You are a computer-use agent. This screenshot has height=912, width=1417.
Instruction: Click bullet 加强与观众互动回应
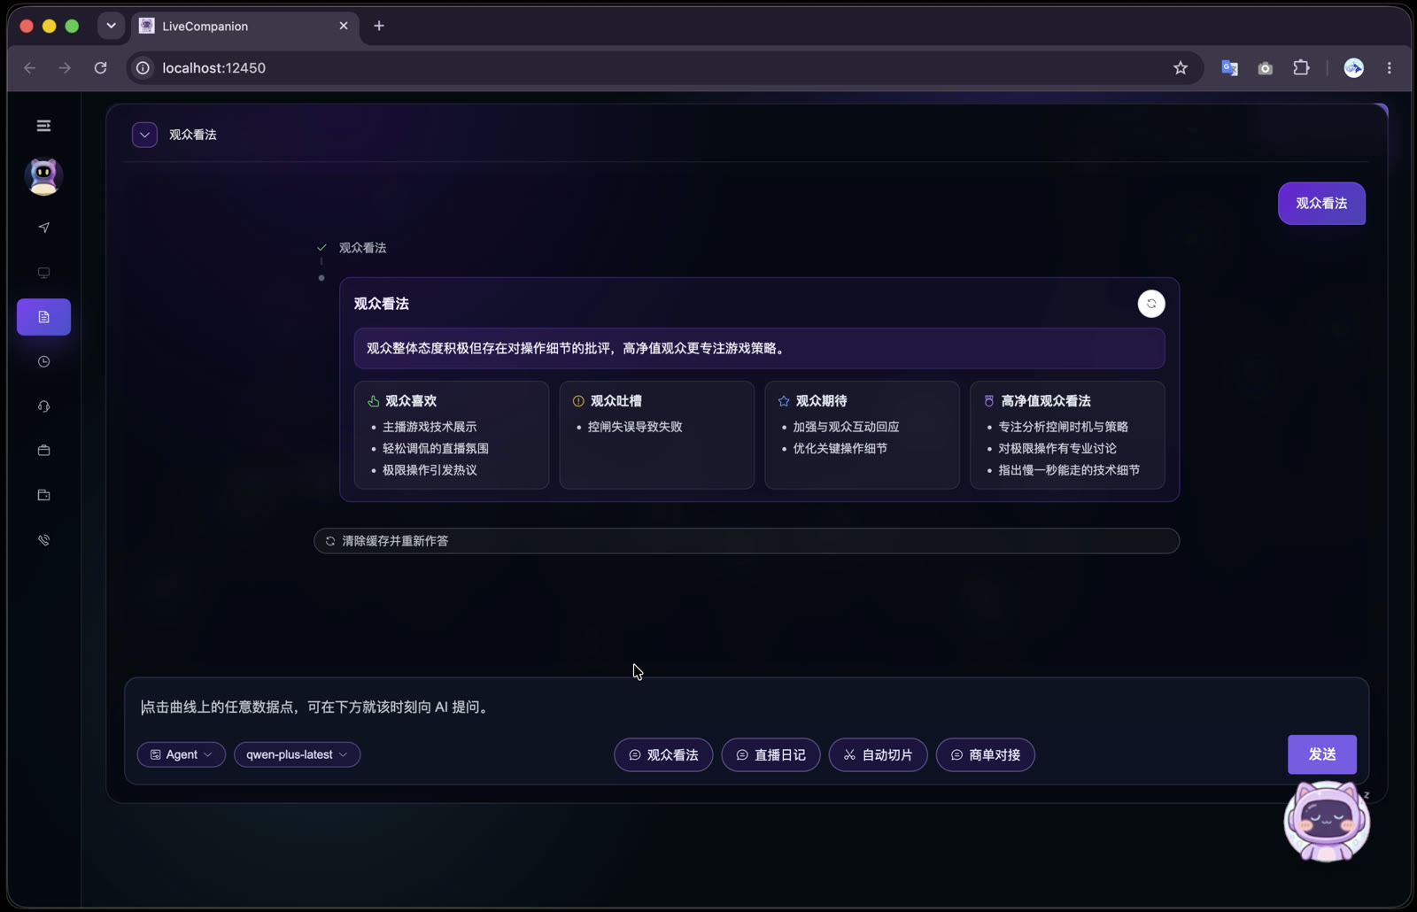pyautogui.click(x=846, y=427)
